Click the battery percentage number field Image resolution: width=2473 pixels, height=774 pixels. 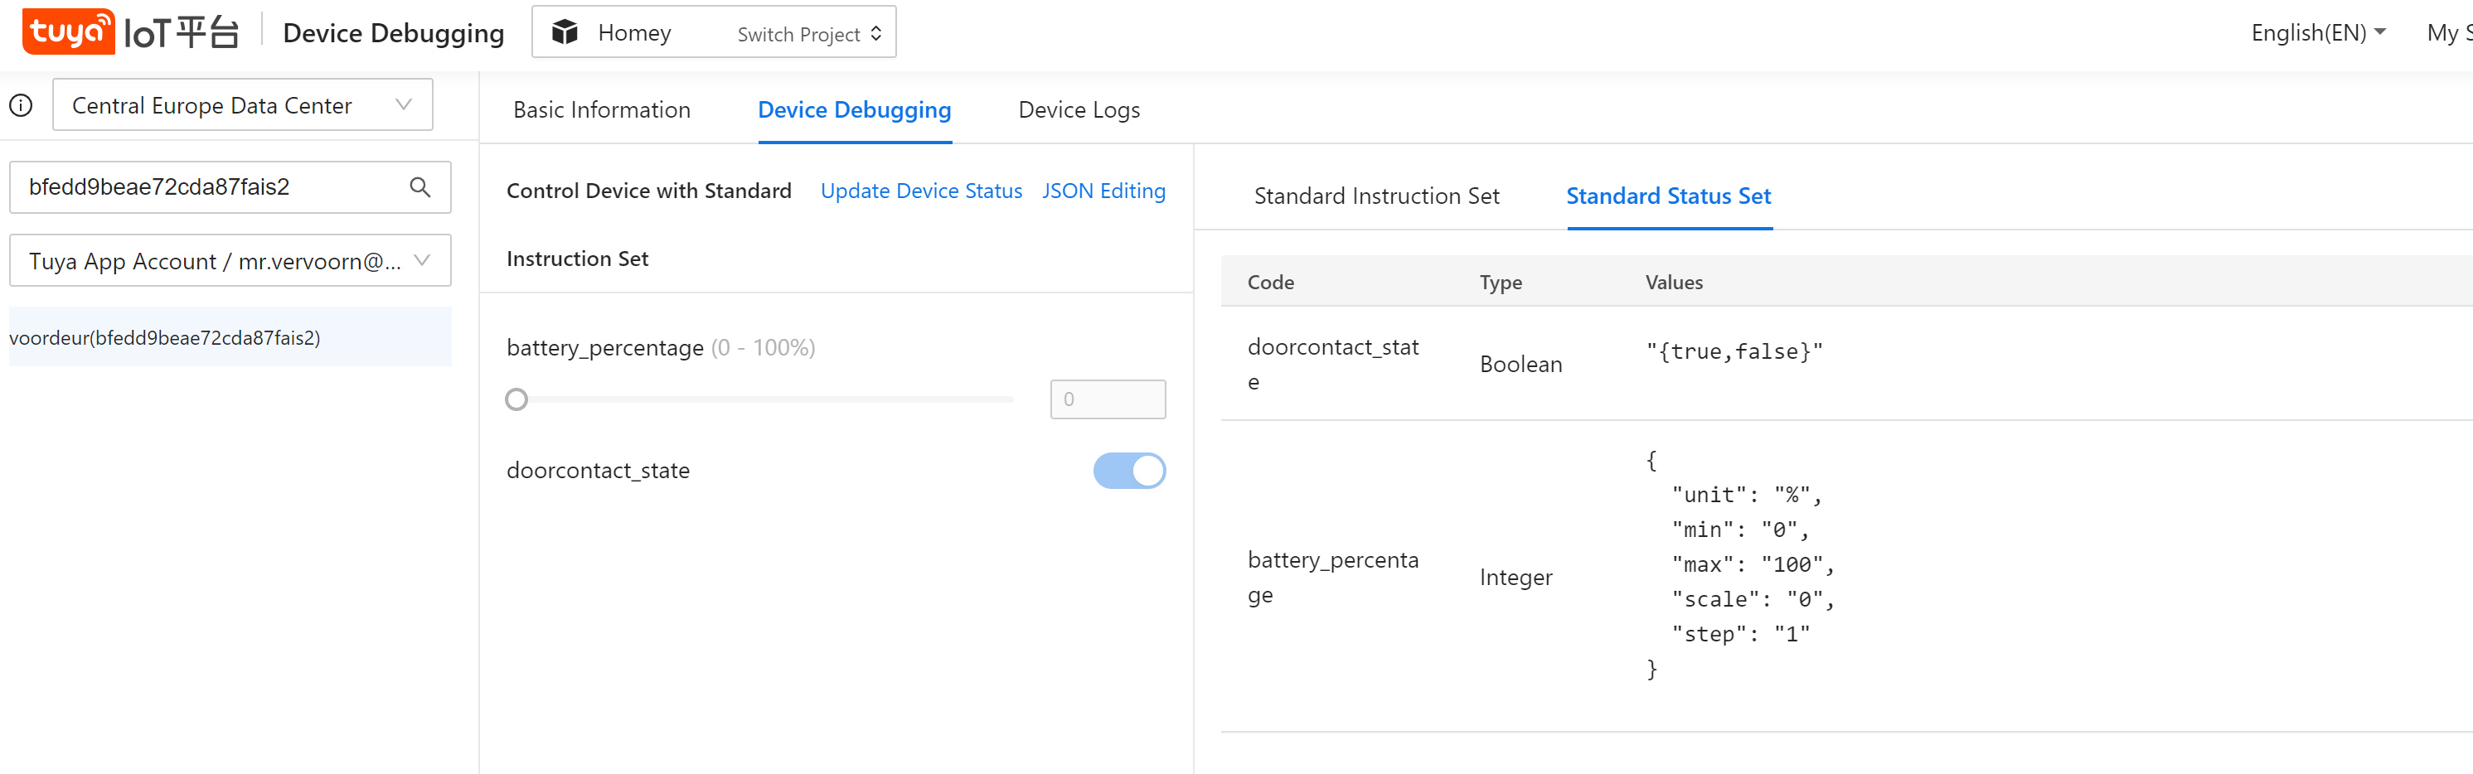1107,399
